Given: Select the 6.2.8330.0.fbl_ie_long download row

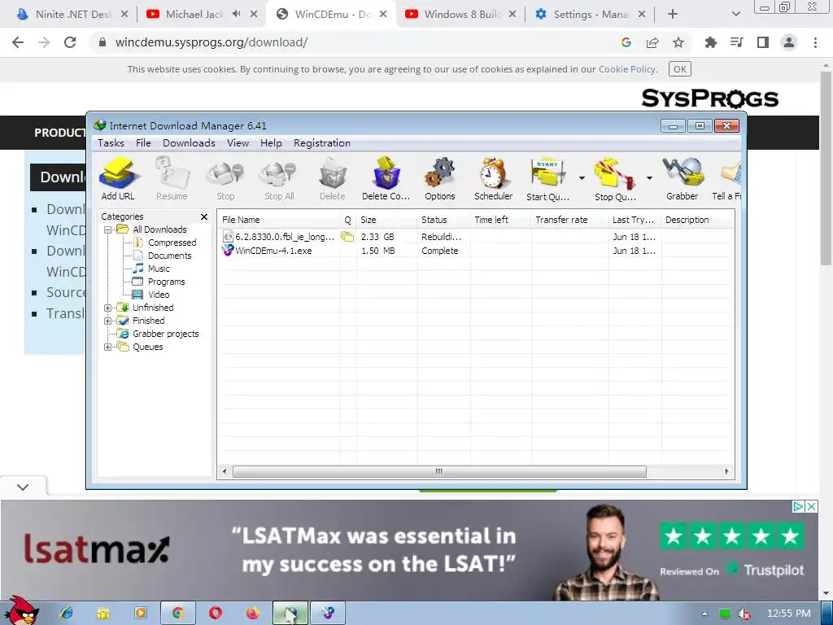Looking at the screenshot, I should pos(476,237).
